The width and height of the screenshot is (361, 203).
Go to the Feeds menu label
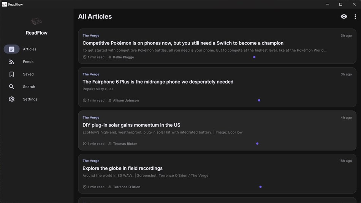(x=28, y=62)
